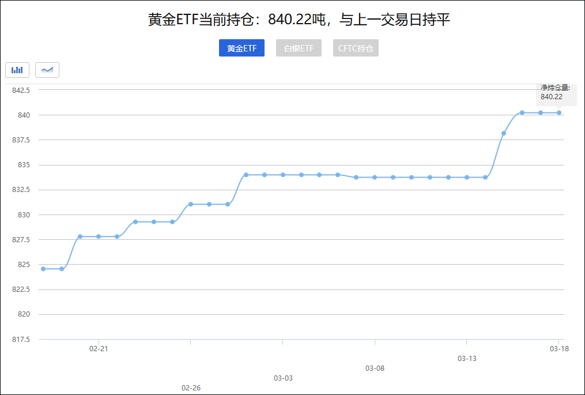Click the data point above 02-26

tap(191, 204)
